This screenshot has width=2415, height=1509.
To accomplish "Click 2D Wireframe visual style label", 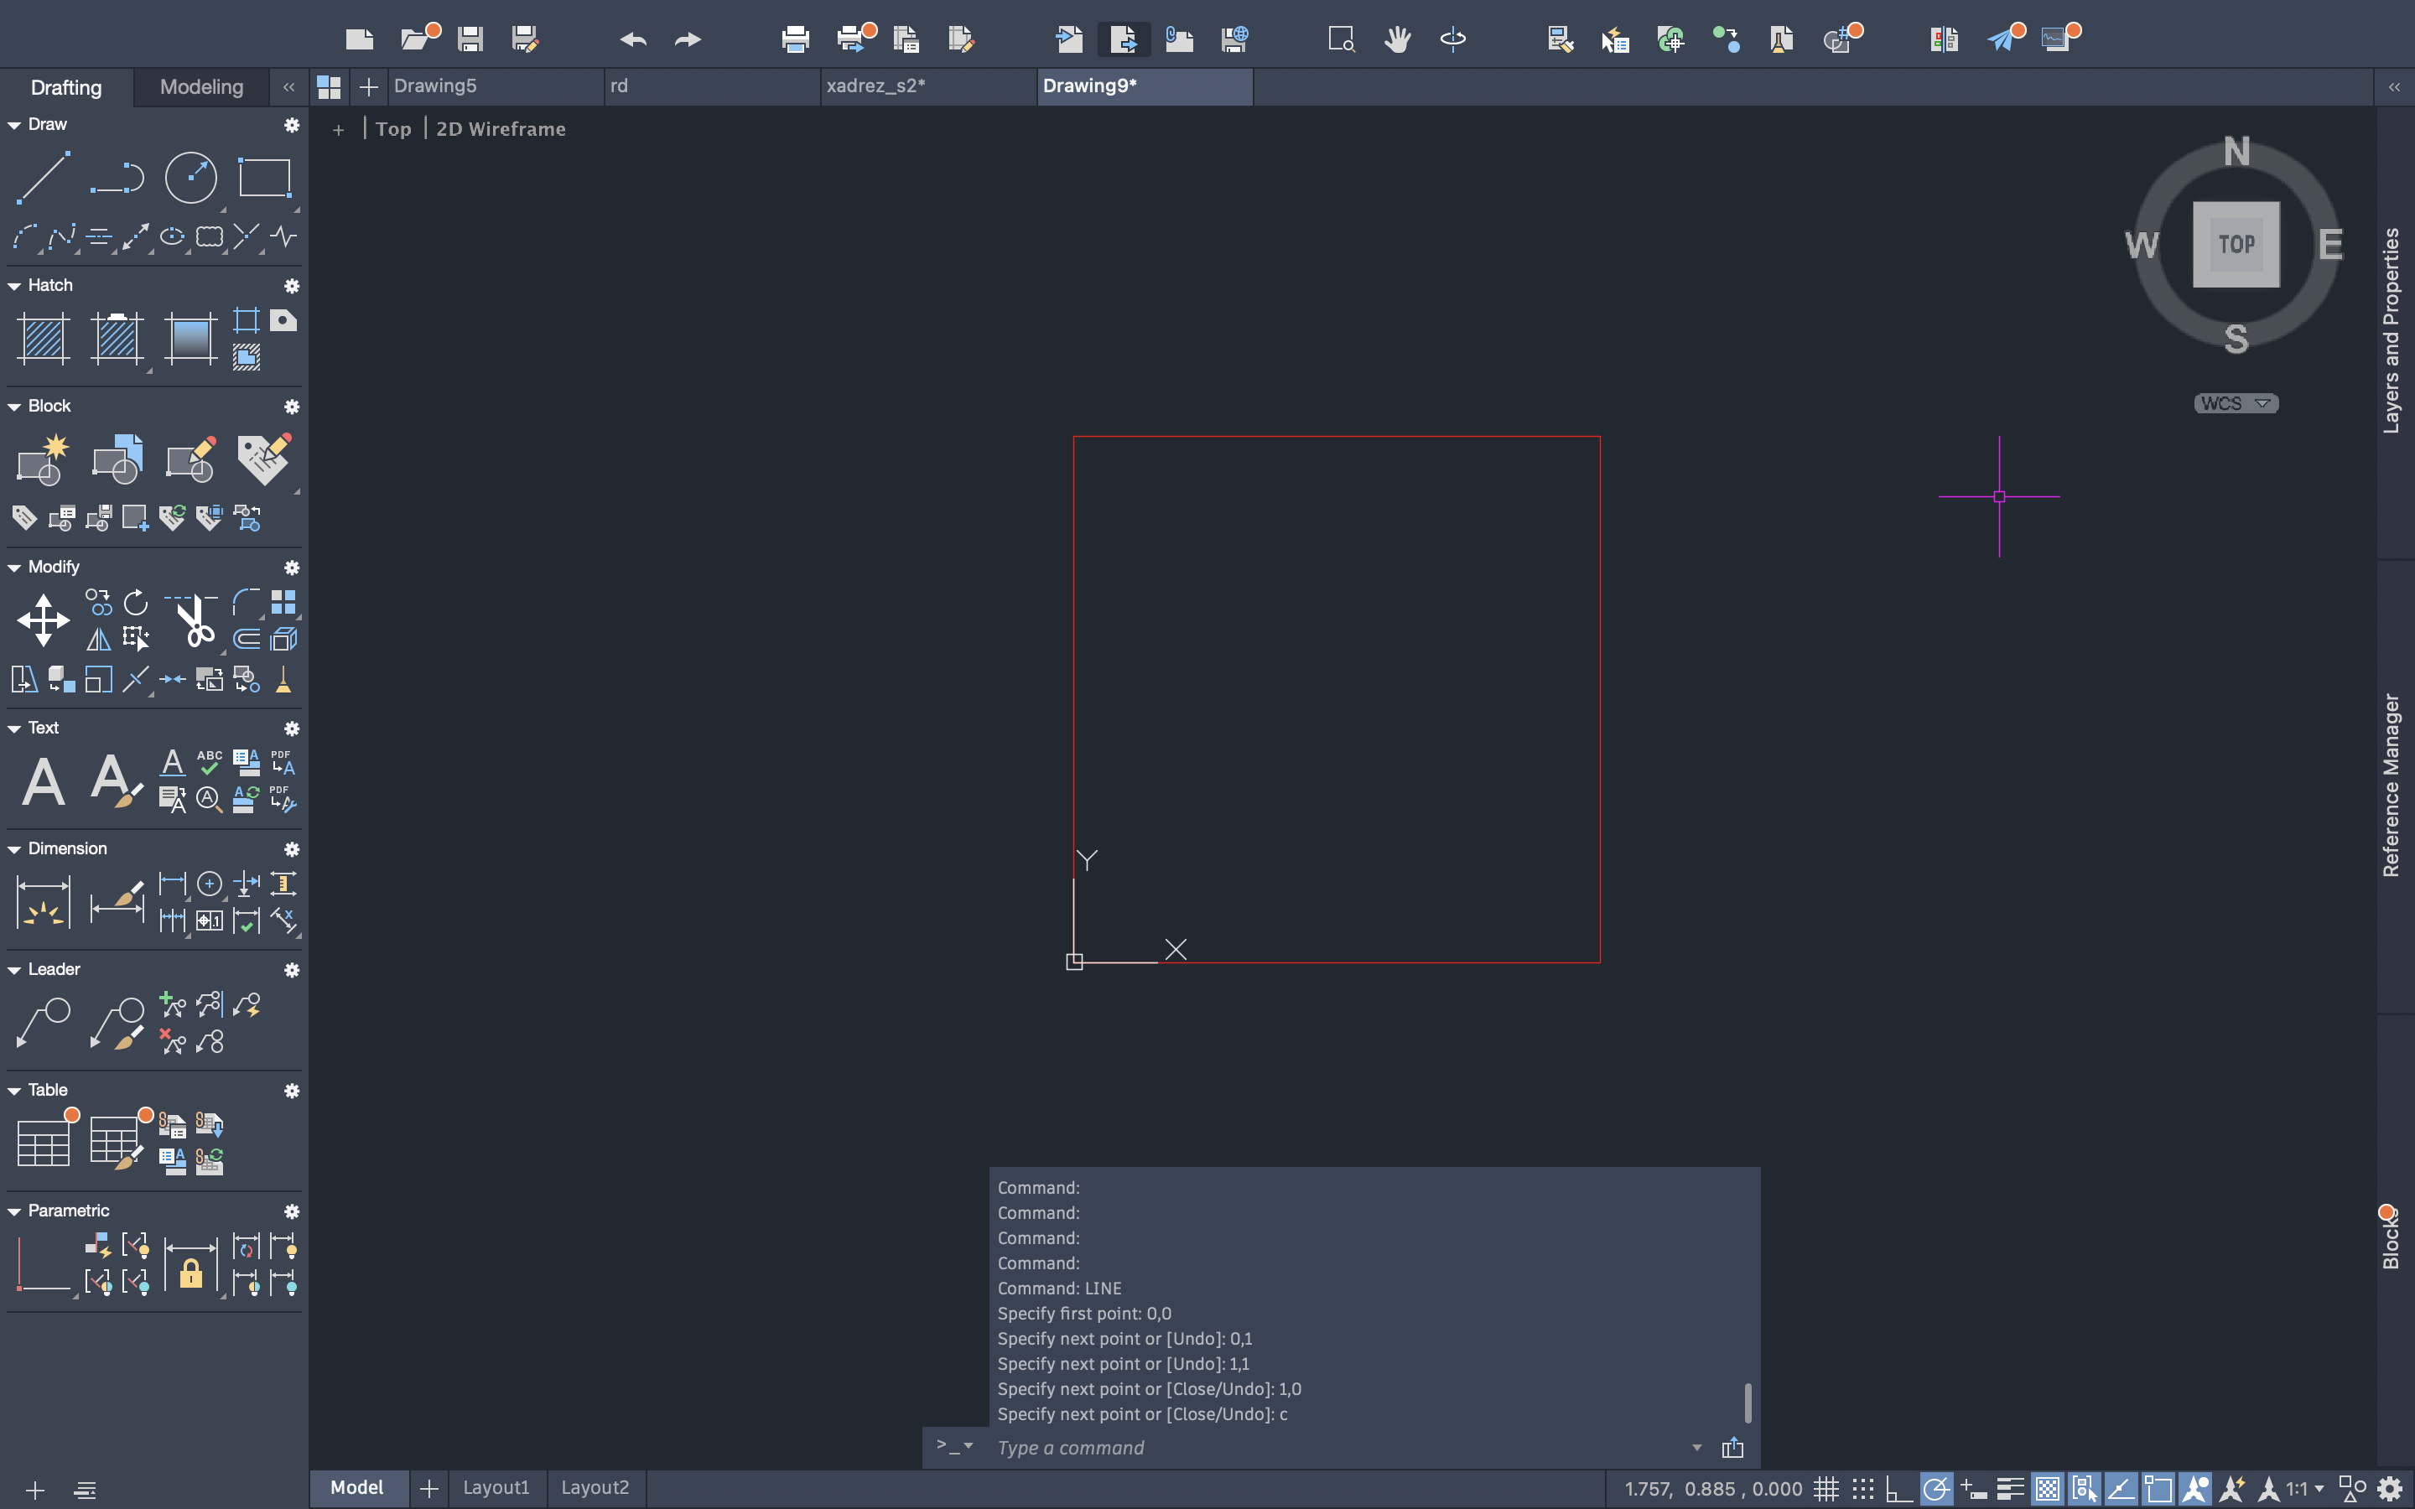I will click(500, 129).
